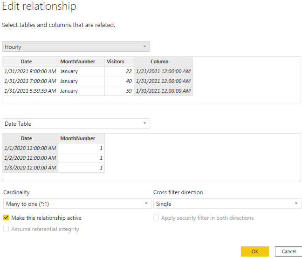The width and height of the screenshot is (302, 258).
Task: Click the Visitors value 59
Action: pos(119,91)
